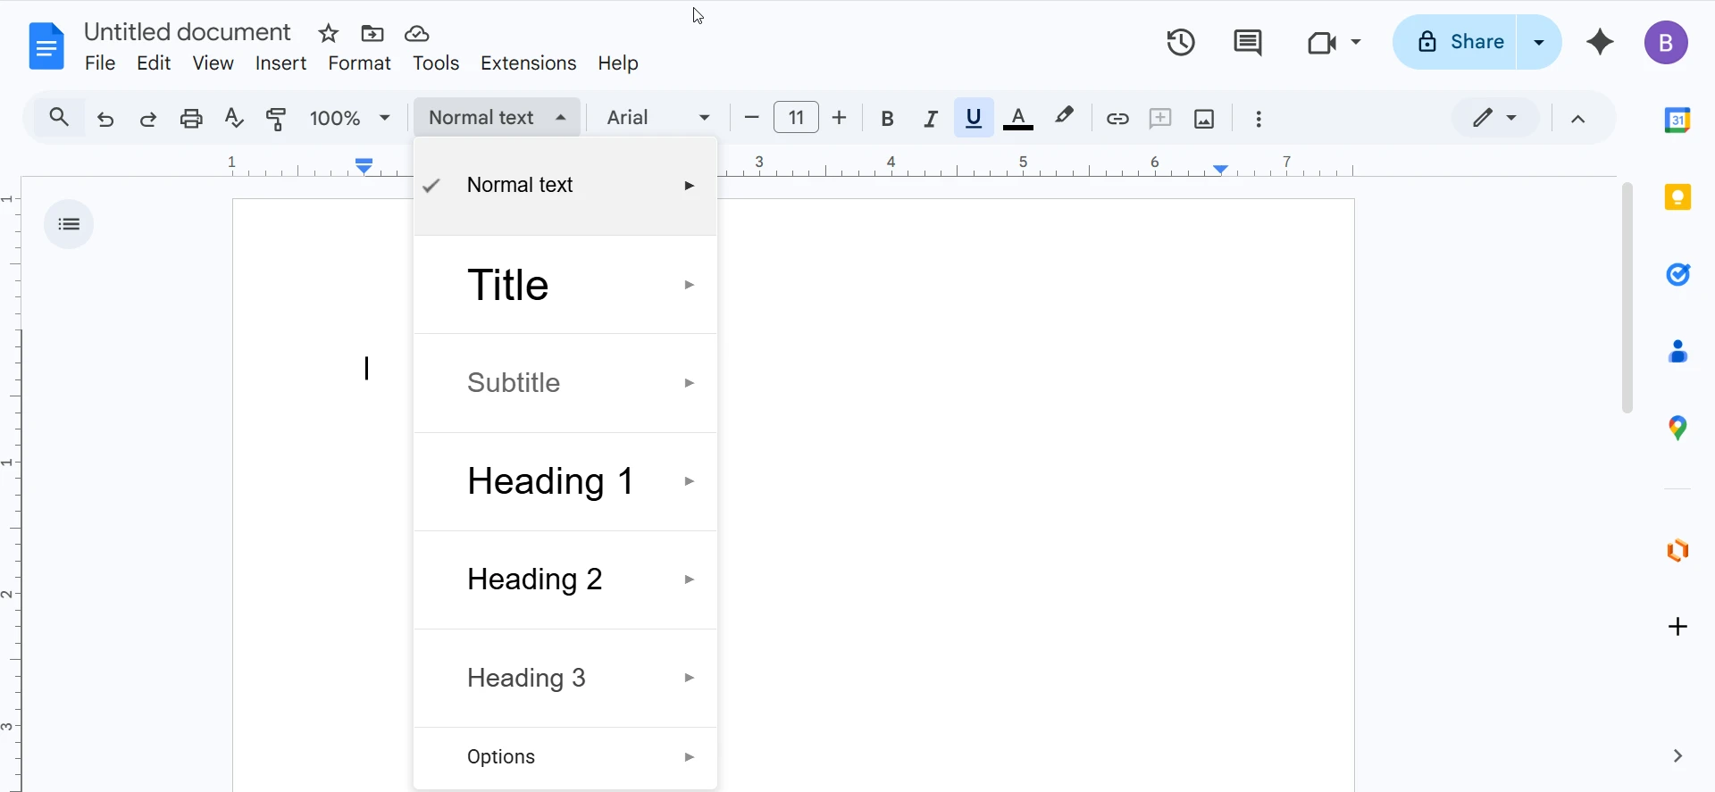Open the text color picker
The image size is (1715, 792).
(x=1018, y=119)
